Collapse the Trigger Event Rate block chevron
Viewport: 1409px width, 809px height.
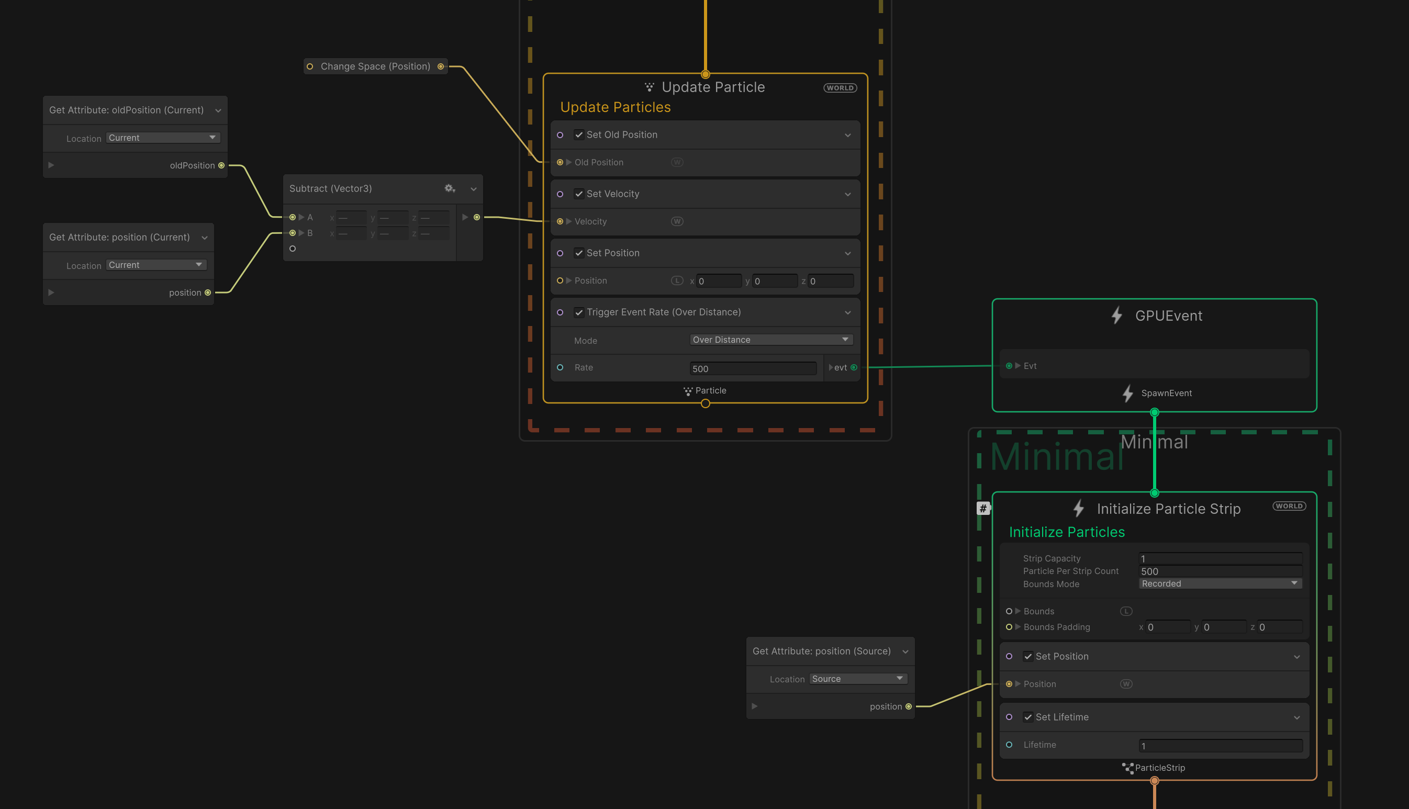(x=848, y=312)
